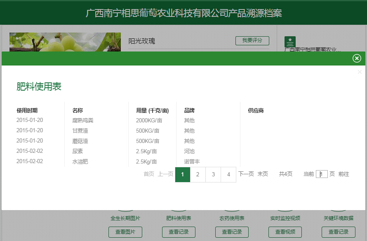Click the small gray X below green bar
Screen dimensions: 367x241
tap(360, 72)
